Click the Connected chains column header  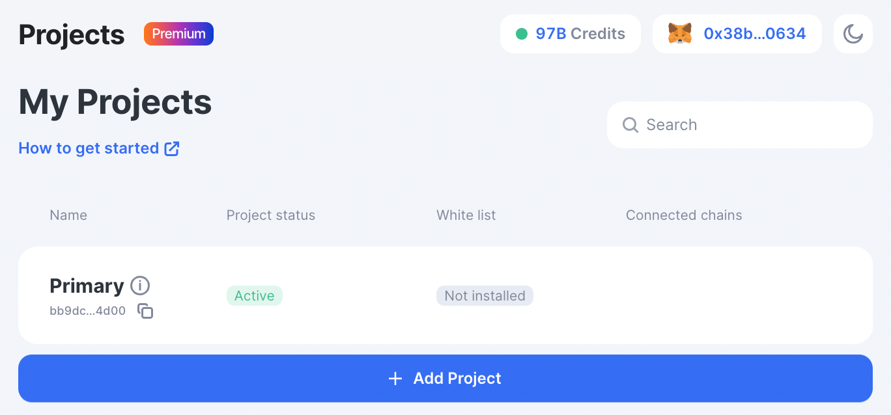pos(684,215)
